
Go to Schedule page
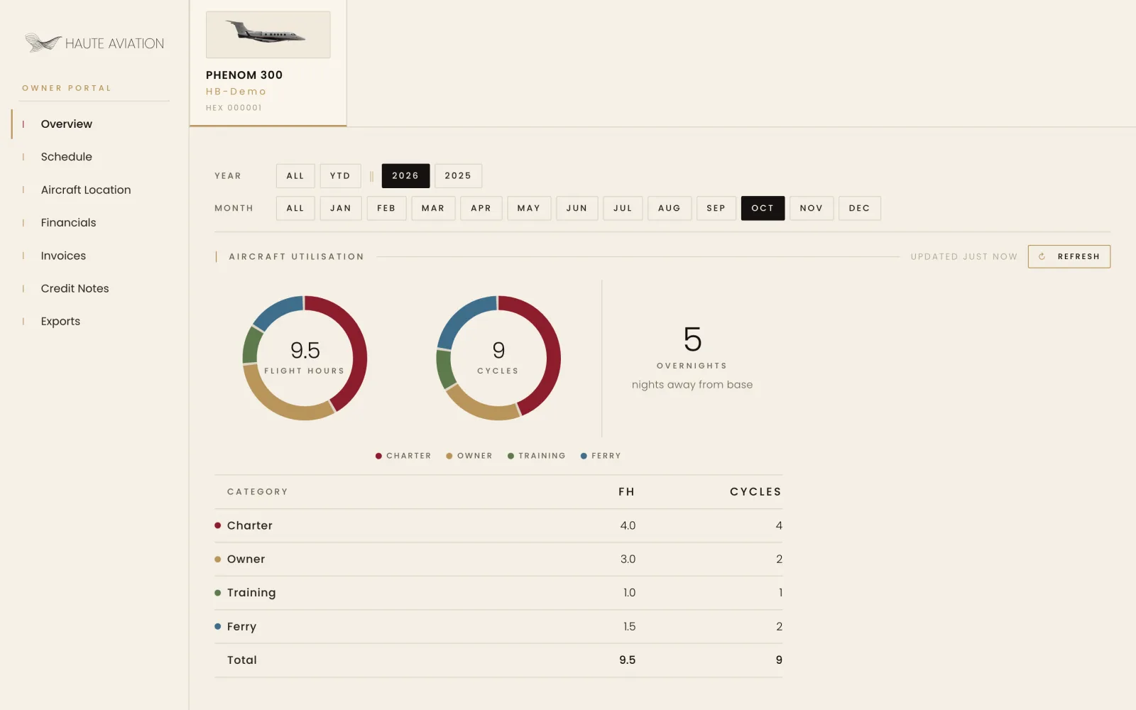pos(66,157)
